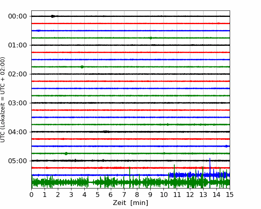261x209 pixels.
Task: Click x-axis tick label 5
Action: pos(98,195)
